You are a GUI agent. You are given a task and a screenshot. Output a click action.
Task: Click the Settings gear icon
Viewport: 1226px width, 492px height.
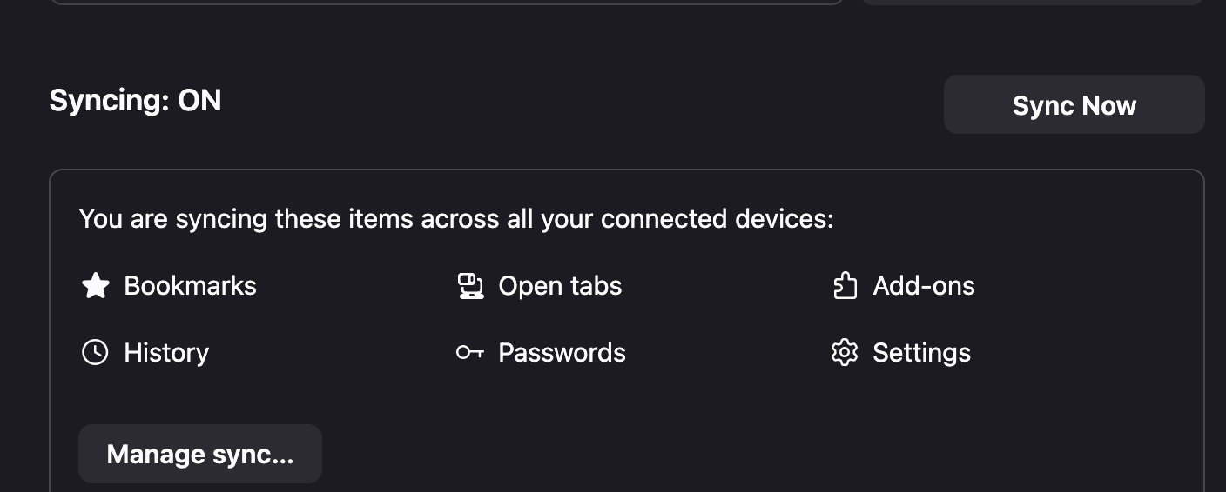tap(845, 352)
